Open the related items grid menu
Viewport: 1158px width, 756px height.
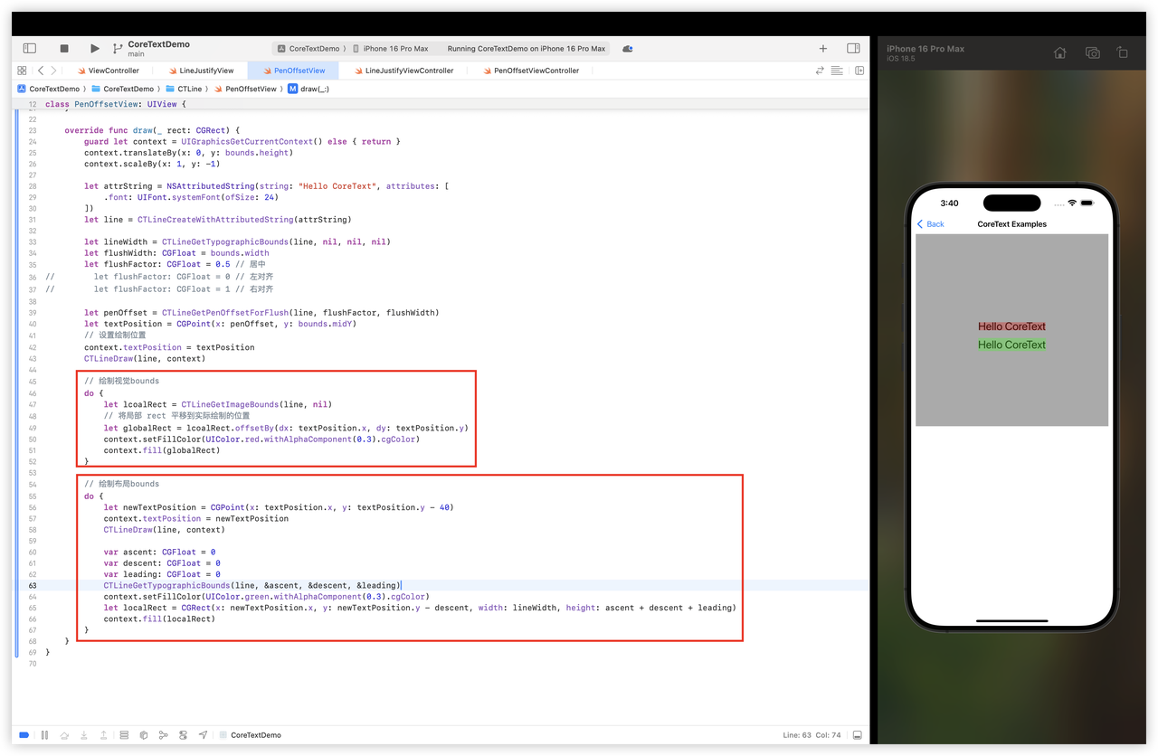click(x=22, y=71)
